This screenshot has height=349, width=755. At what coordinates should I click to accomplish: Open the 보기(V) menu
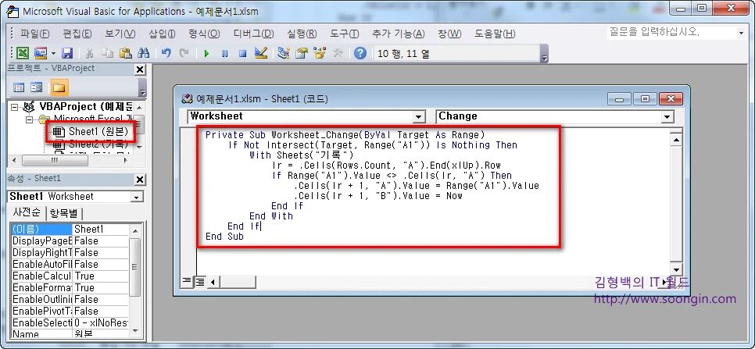pyautogui.click(x=120, y=34)
